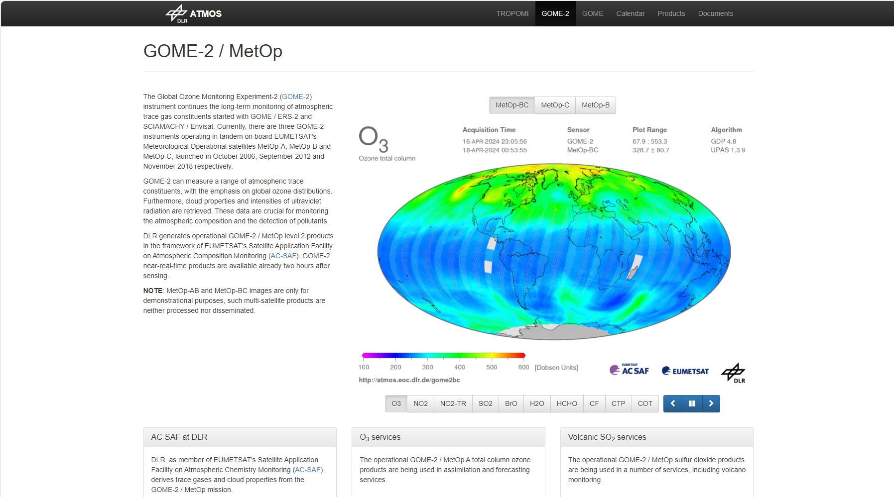Click the ozone Dobson Units color scale
The image size is (894, 497).
[443, 356]
